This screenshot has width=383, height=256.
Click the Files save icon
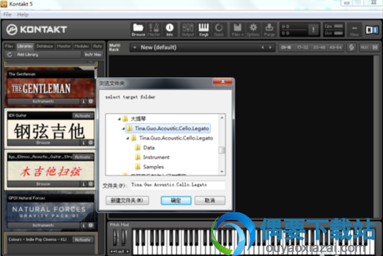(237, 30)
